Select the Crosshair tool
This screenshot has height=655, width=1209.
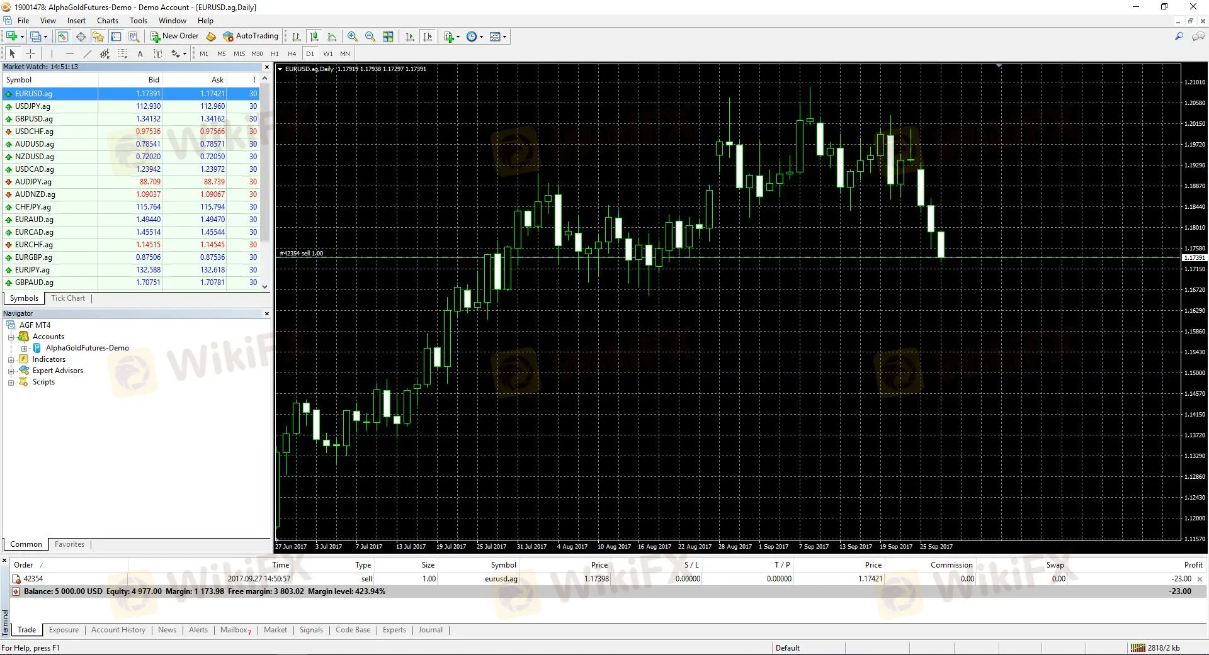click(30, 53)
